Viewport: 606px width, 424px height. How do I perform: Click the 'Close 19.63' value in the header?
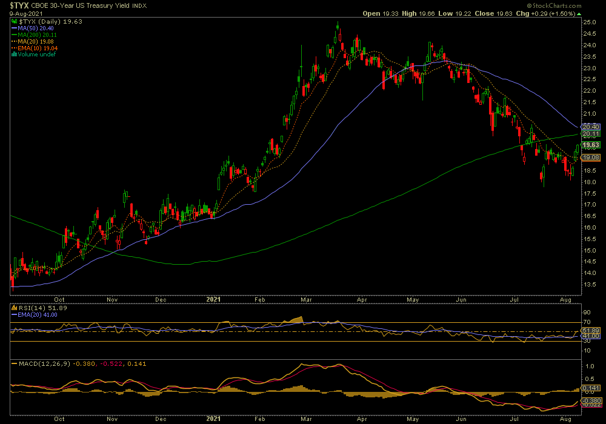pos(493,13)
